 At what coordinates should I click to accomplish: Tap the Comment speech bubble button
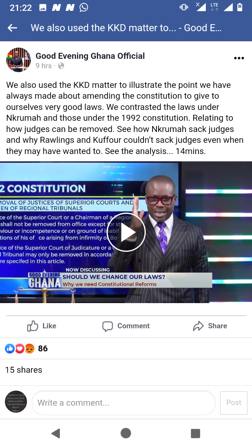pos(126,326)
